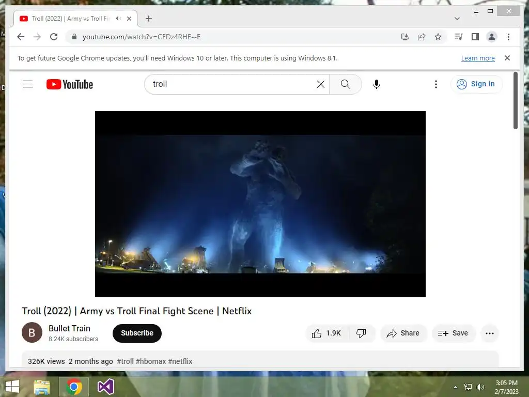Share this page icon in address bar
This screenshot has height=397, width=529.
click(x=422, y=37)
